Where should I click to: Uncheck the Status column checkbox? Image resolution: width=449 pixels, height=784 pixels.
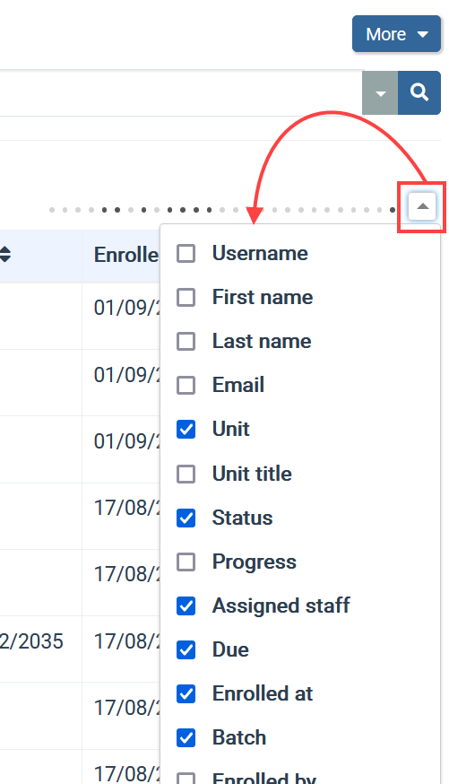pos(186,518)
